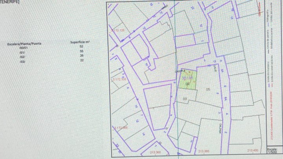
Task: Click the red north arrow symbol
Action: point(259,9)
